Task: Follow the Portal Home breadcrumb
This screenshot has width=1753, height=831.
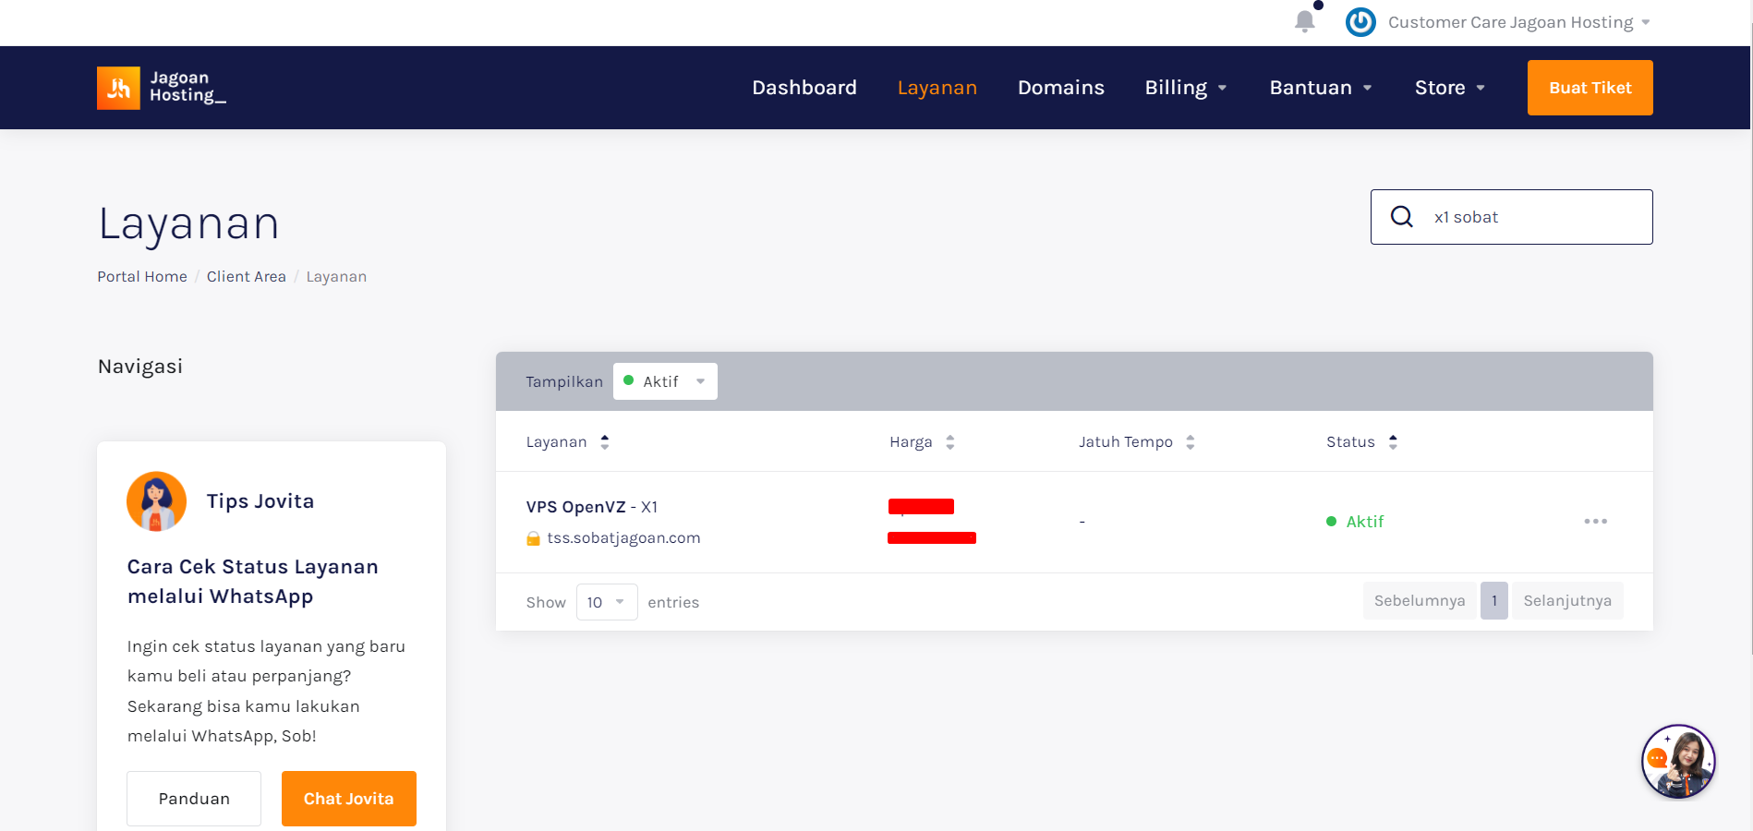Action: coord(142,277)
